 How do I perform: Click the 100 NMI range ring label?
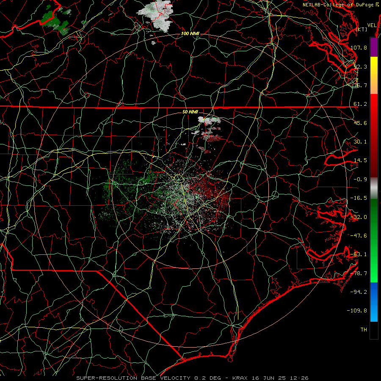click(x=190, y=33)
